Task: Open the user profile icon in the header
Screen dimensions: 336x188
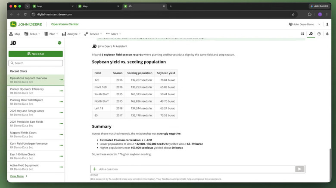Action: (x=327, y=24)
